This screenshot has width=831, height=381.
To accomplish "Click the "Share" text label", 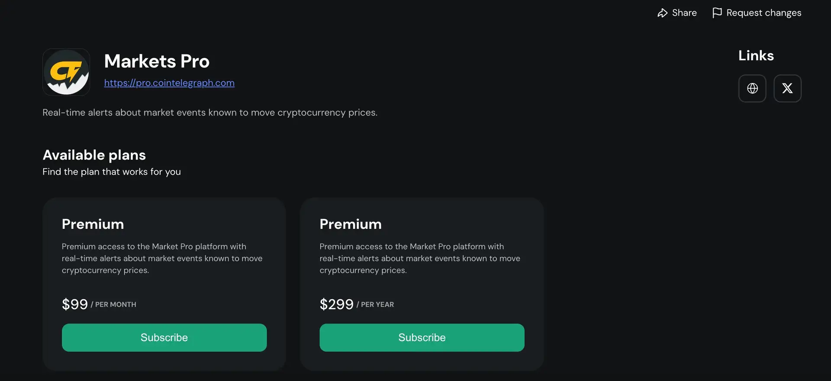I will pos(684,13).
